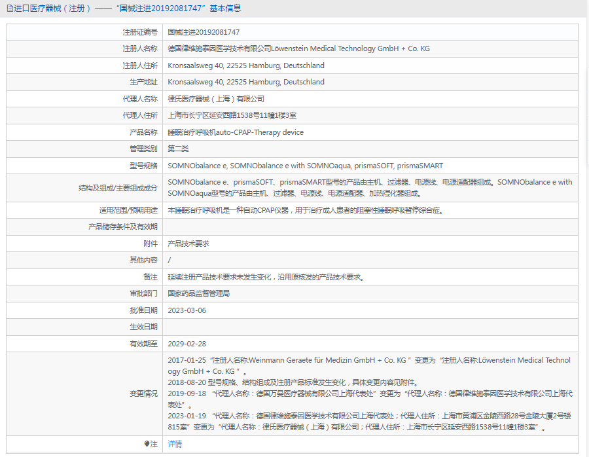Click the approval date 2023-03-06
The height and width of the screenshot is (457, 589).
[187, 310]
